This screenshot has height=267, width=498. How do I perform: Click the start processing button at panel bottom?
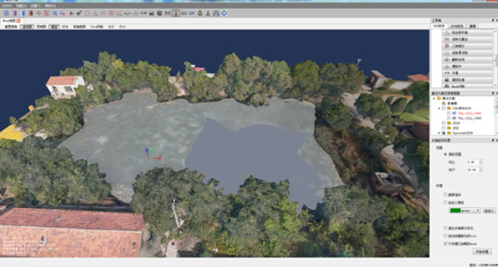tap(482, 252)
